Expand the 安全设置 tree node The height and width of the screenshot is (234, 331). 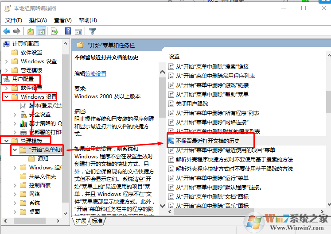coord(15,115)
